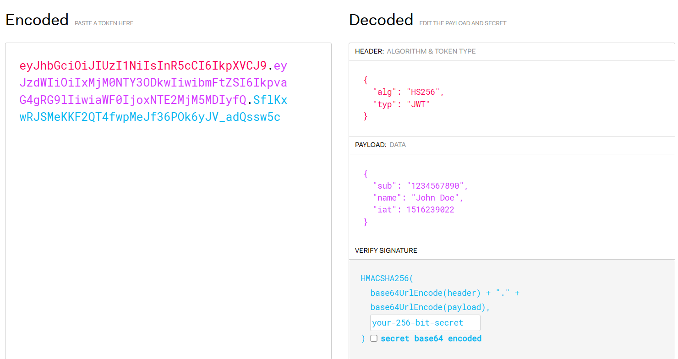Select the "alg": "HS256" header line
This screenshot has width=678, height=359.
(409, 92)
